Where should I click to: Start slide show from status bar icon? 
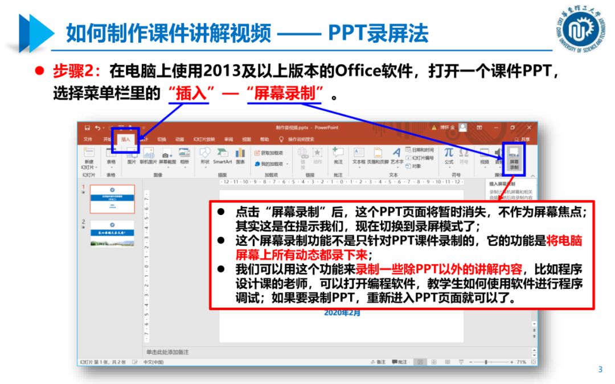pos(461,362)
